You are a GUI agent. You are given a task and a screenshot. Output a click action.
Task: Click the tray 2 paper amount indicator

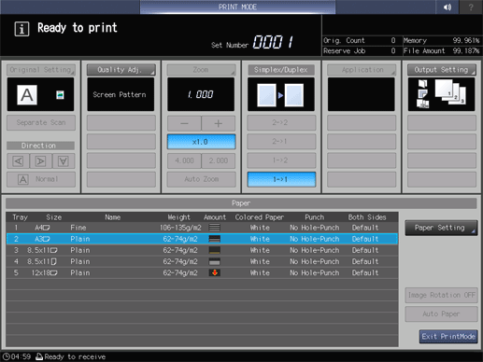215,239
